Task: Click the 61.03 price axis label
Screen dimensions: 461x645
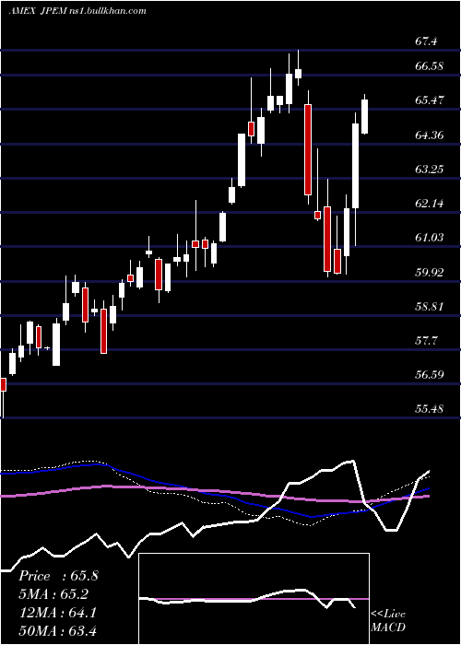Action: [430, 237]
